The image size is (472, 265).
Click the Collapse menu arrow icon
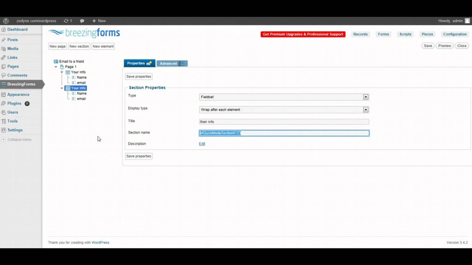(4, 139)
